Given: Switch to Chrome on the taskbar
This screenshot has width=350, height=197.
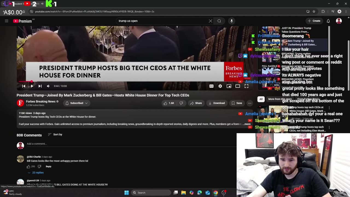Looking at the screenshot, I should tap(215, 193).
